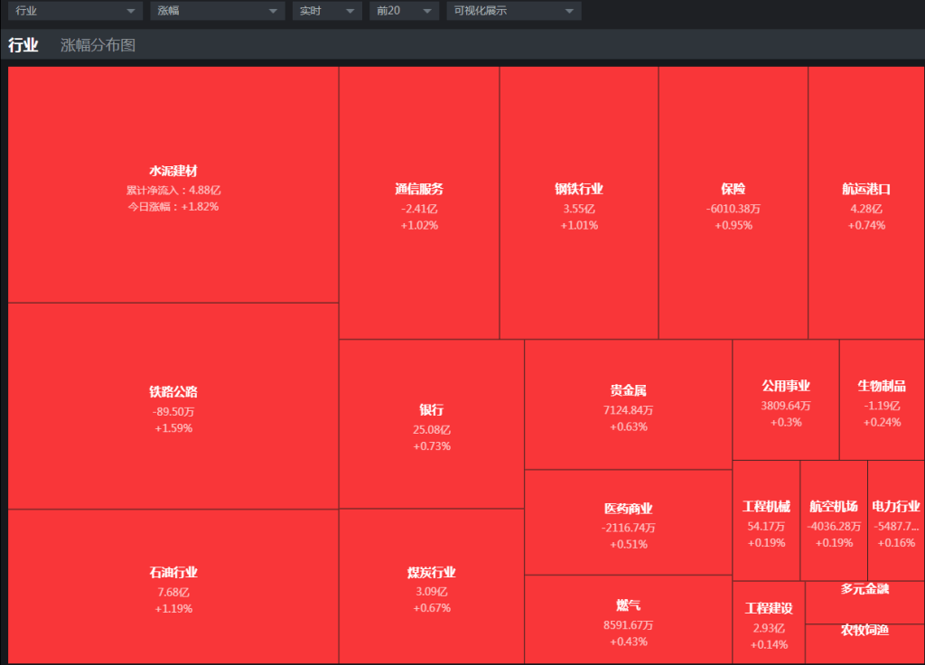This screenshot has width=925, height=665.
Task: Open the 通信服务 sector tile
Action: point(419,203)
